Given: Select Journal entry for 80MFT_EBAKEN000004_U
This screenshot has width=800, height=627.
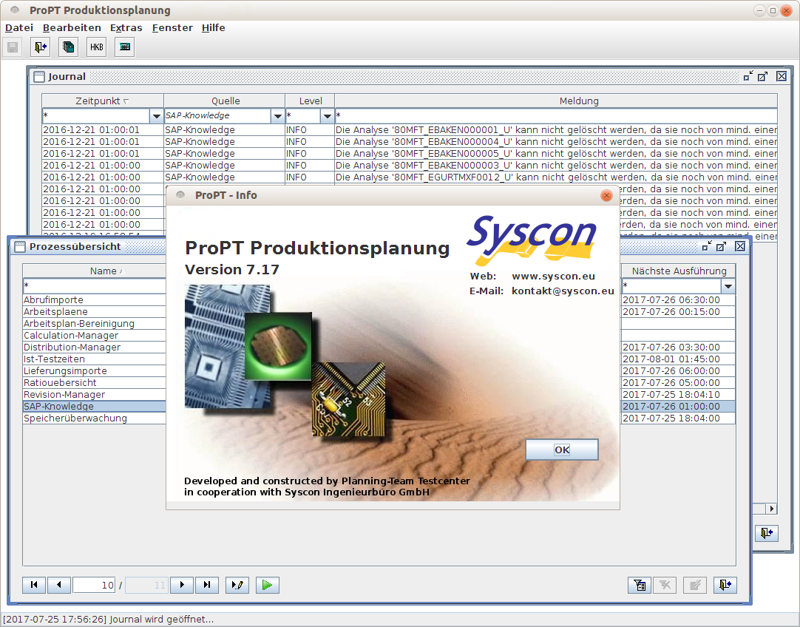Looking at the screenshot, I should (410, 141).
